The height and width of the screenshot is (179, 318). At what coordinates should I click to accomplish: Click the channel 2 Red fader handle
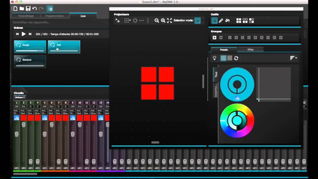pyautogui.click(x=24, y=125)
